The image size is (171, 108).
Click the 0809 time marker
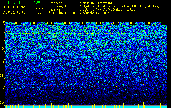(x=148, y=23)
